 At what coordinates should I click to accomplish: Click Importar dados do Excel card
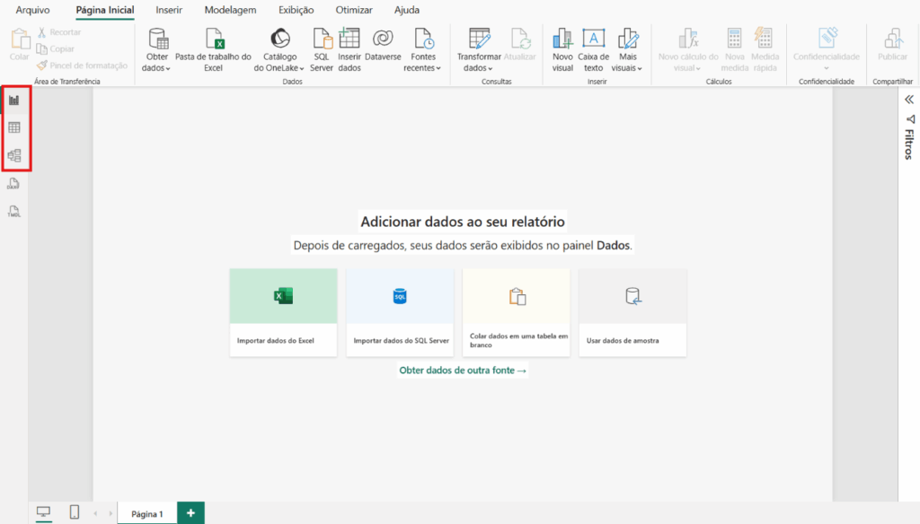(283, 312)
